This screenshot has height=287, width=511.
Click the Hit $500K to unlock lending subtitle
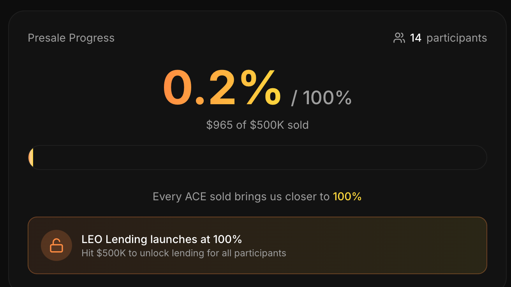tap(184, 253)
